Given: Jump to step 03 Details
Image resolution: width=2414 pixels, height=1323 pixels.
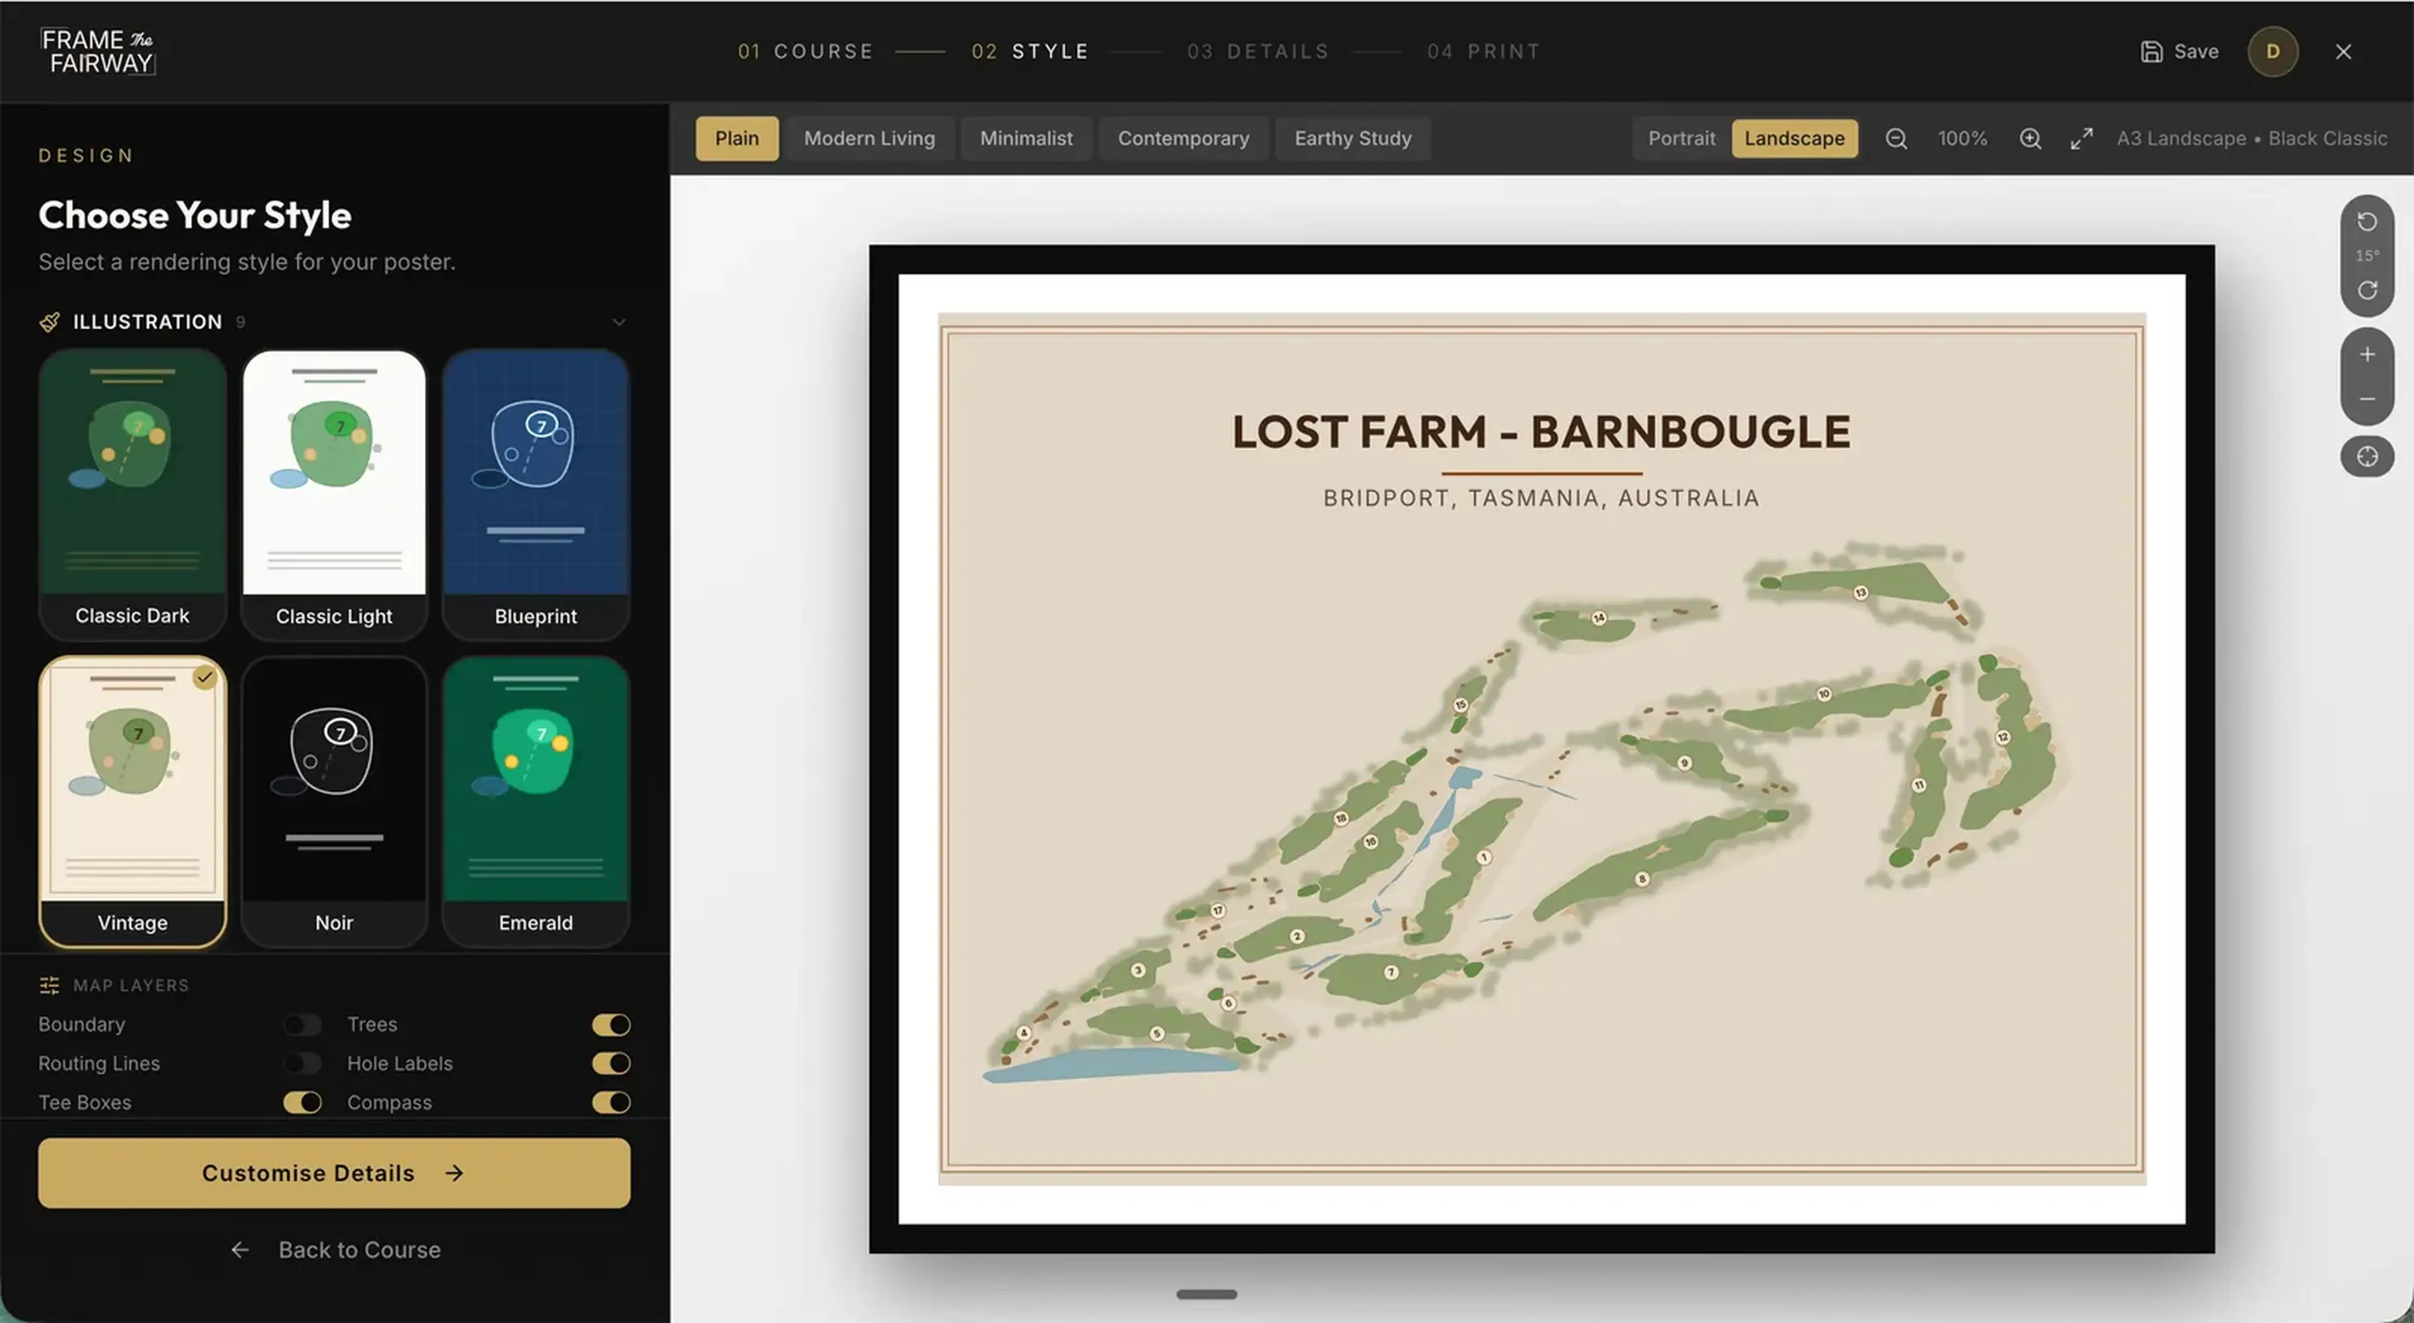Looking at the screenshot, I should 1259,52.
